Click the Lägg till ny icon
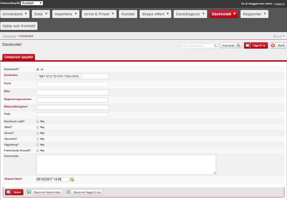 pos(247,46)
